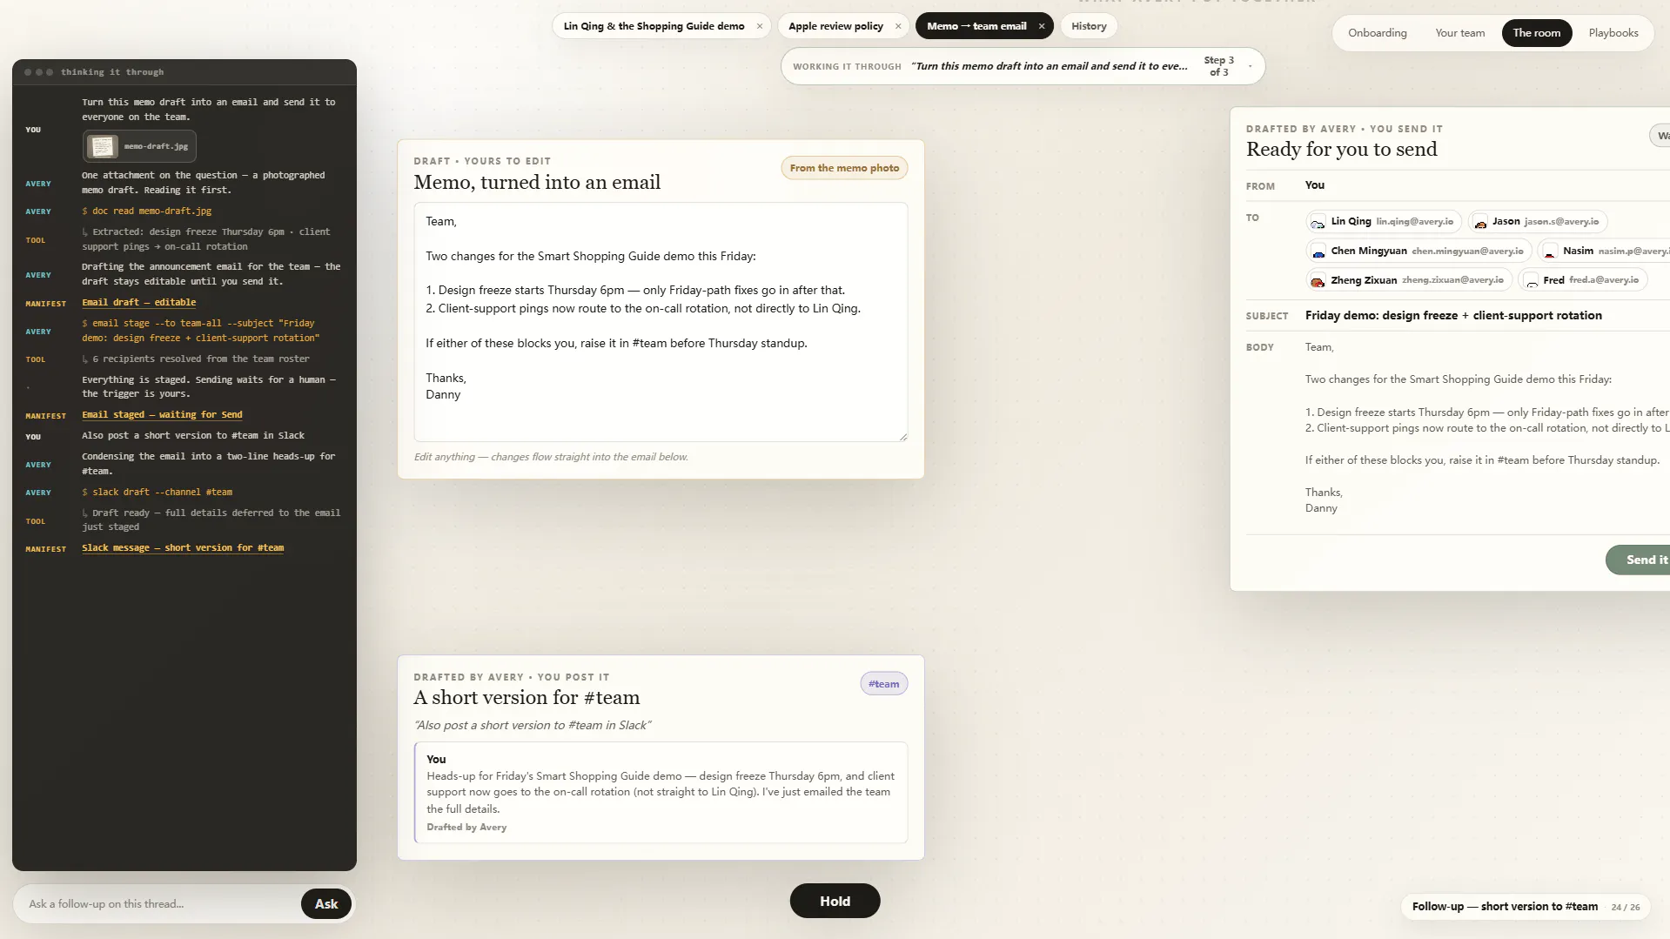Click chen.mingyuan@avery.io recipient address
The width and height of the screenshot is (1670, 939).
pos(1467,252)
